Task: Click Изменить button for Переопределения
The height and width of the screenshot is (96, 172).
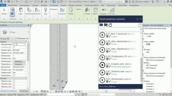Action: point(19,61)
